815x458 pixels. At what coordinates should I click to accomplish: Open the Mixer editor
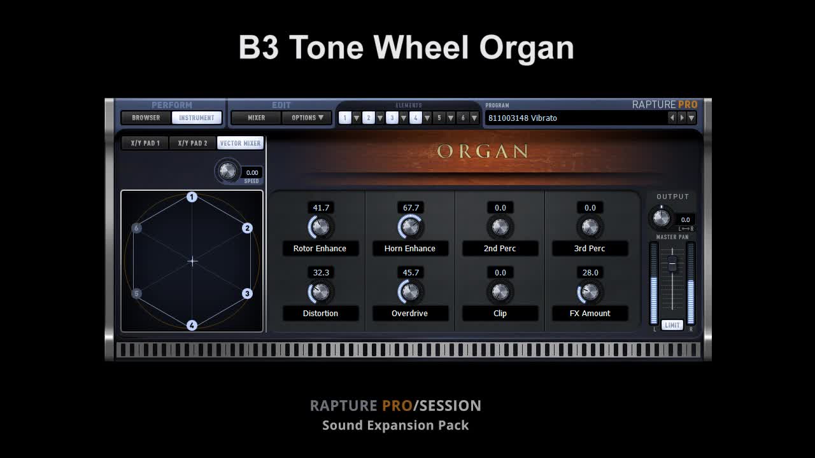pos(256,118)
